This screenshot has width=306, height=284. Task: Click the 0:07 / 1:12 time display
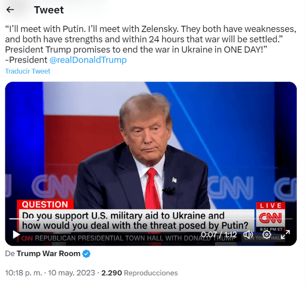point(219,235)
